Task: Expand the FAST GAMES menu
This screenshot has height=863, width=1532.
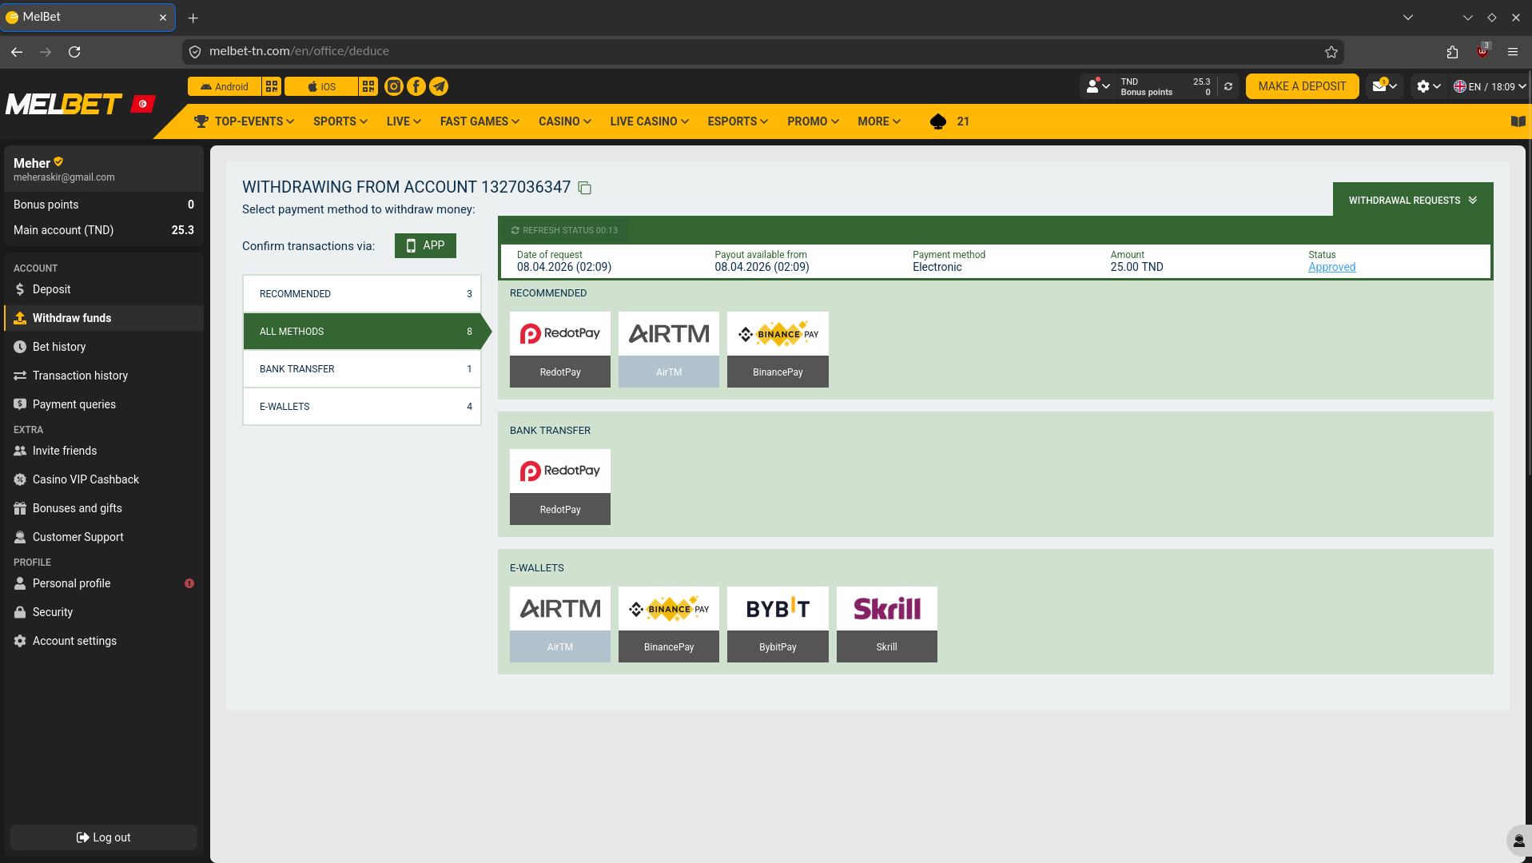Action: pos(479,121)
